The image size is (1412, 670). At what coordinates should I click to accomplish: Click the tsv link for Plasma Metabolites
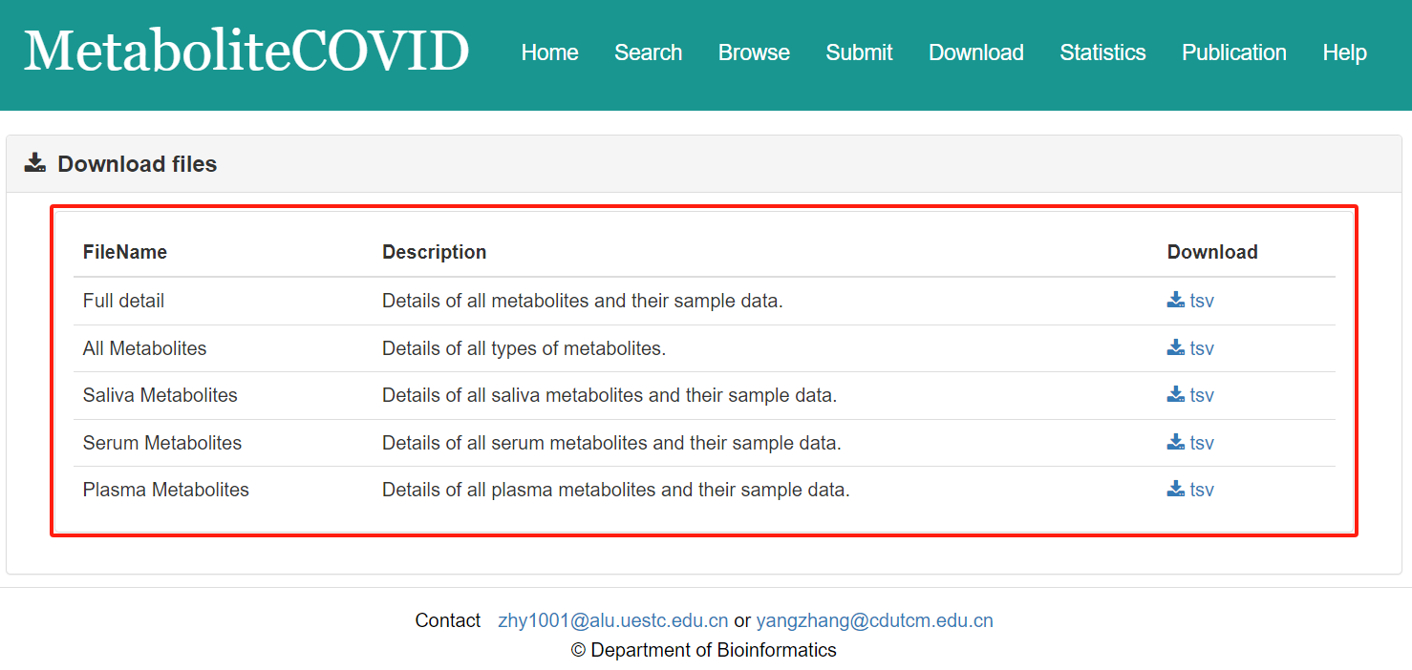(x=1202, y=490)
